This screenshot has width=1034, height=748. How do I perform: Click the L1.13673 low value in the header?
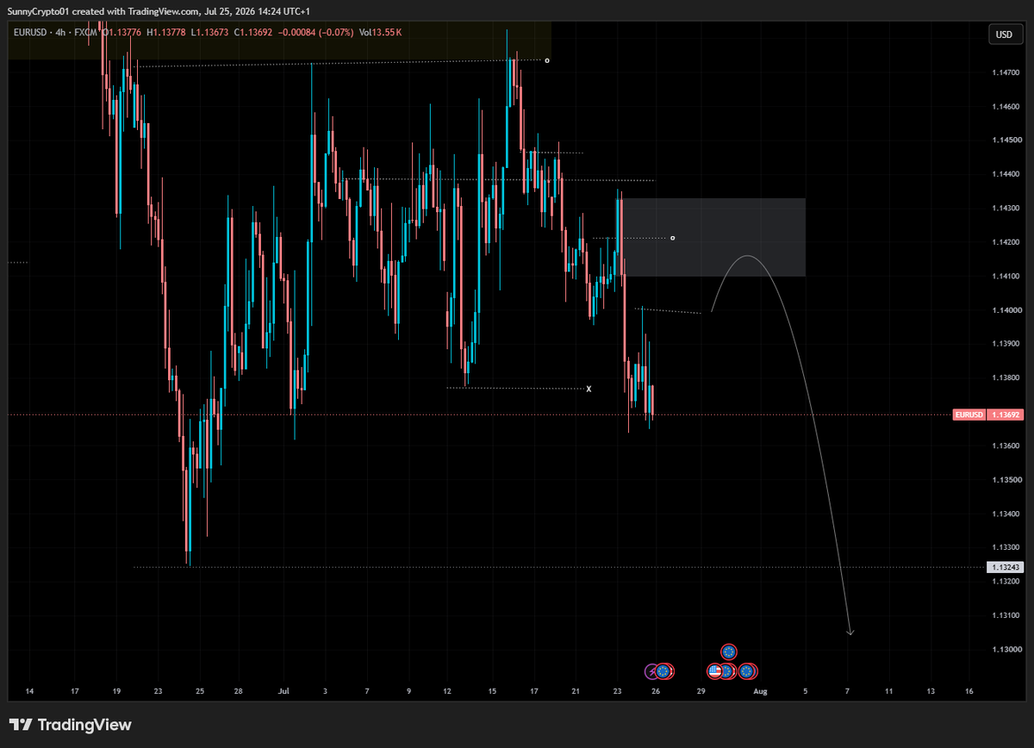pos(210,33)
